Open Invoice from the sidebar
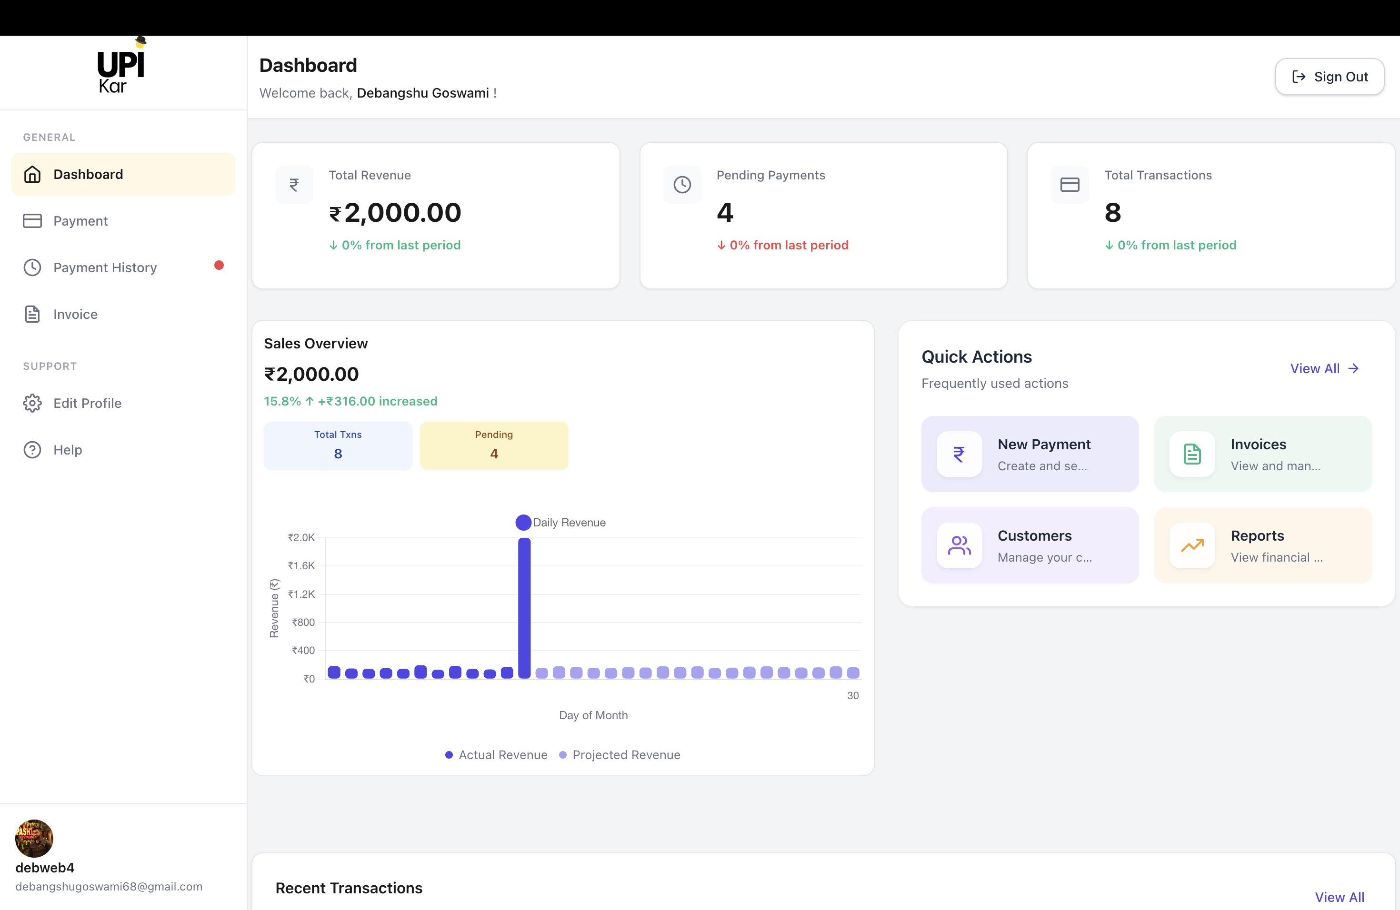 75,315
